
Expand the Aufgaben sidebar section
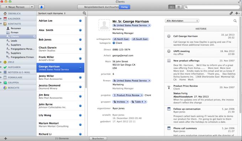1,67
